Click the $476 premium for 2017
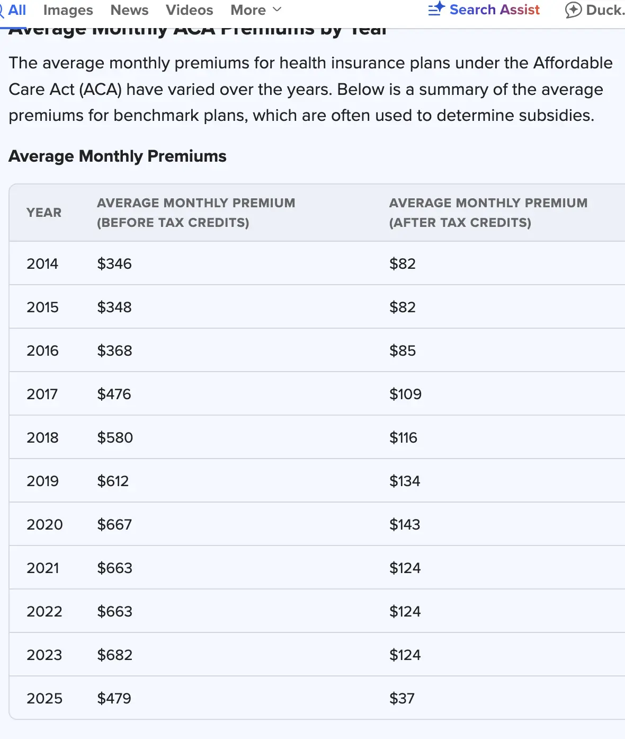 click(114, 394)
